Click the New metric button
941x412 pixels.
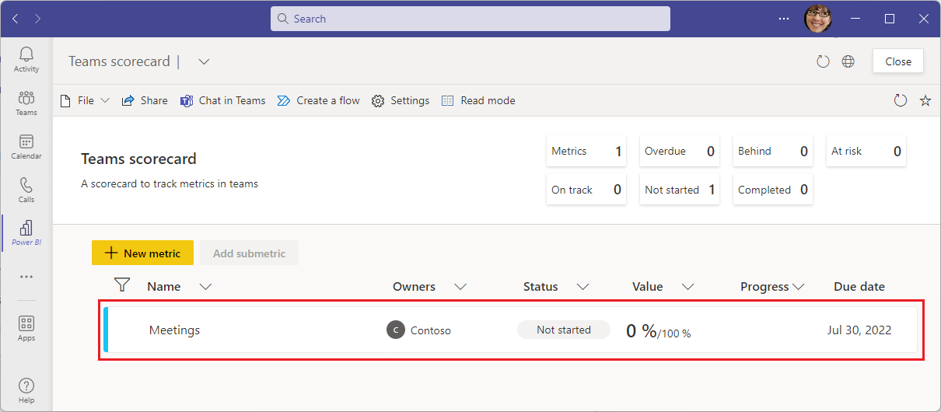(x=142, y=253)
